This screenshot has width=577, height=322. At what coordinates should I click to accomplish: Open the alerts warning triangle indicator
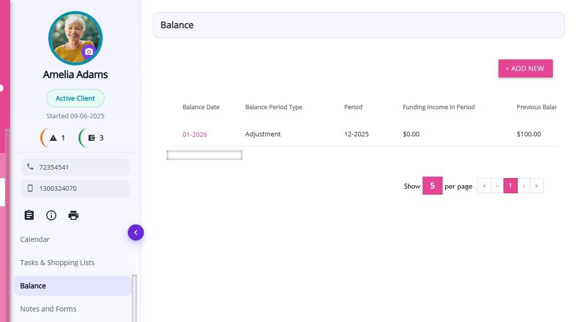click(x=53, y=138)
